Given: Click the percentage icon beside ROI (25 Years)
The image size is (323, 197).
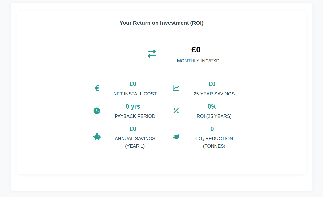Looking at the screenshot, I should tap(176, 111).
